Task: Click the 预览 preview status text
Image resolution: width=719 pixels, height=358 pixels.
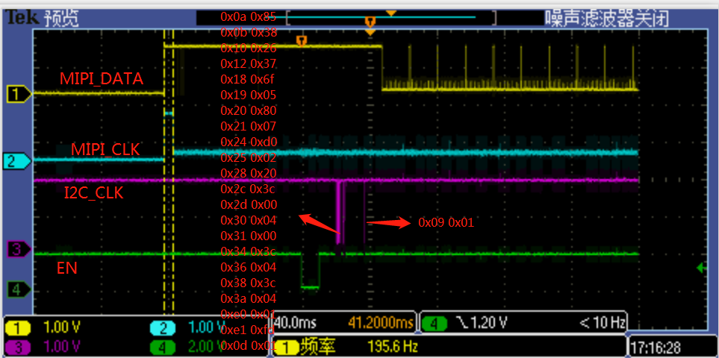Action: coord(62,19)
